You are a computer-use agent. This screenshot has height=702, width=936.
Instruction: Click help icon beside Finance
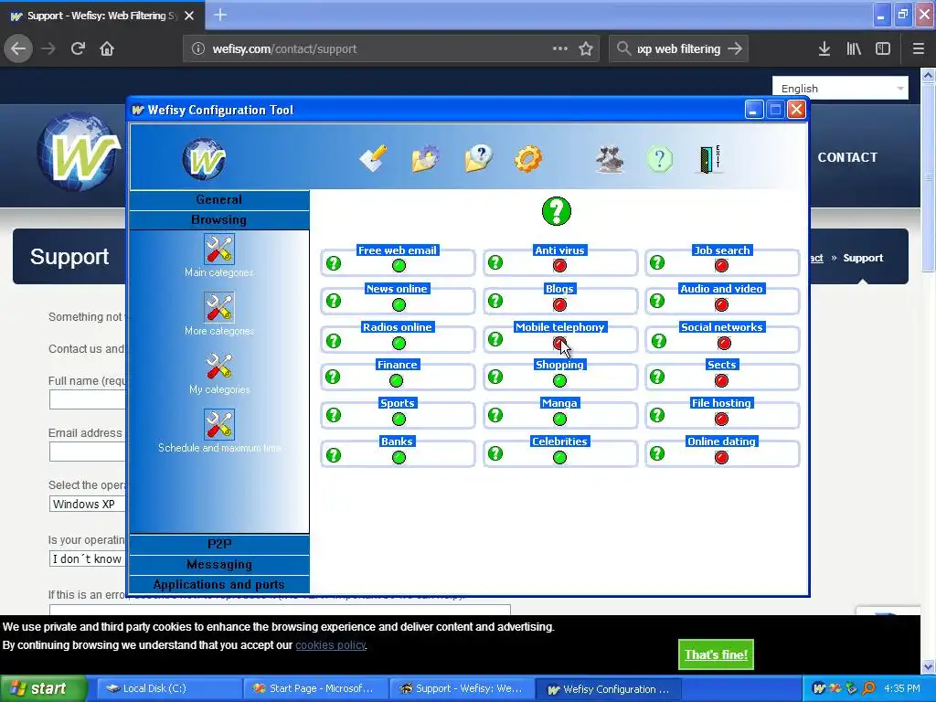[x=333, y=377]
